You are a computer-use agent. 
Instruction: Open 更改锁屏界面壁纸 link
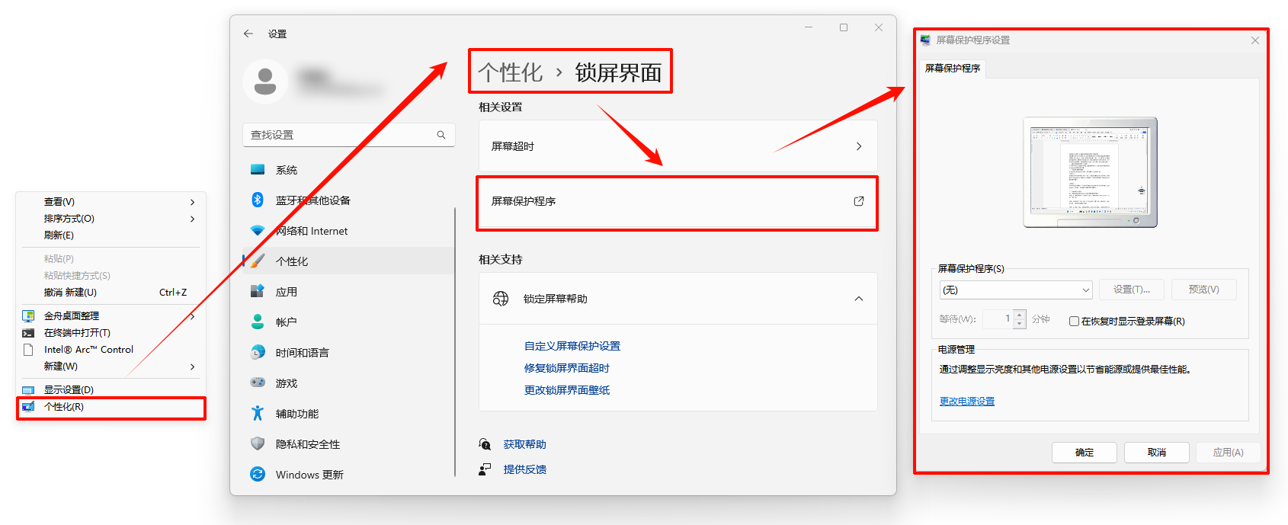(x=567, y=390)
